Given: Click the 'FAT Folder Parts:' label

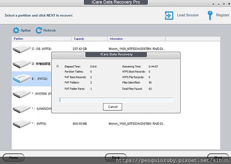Looking at the screenshot, I should point(75,89).
